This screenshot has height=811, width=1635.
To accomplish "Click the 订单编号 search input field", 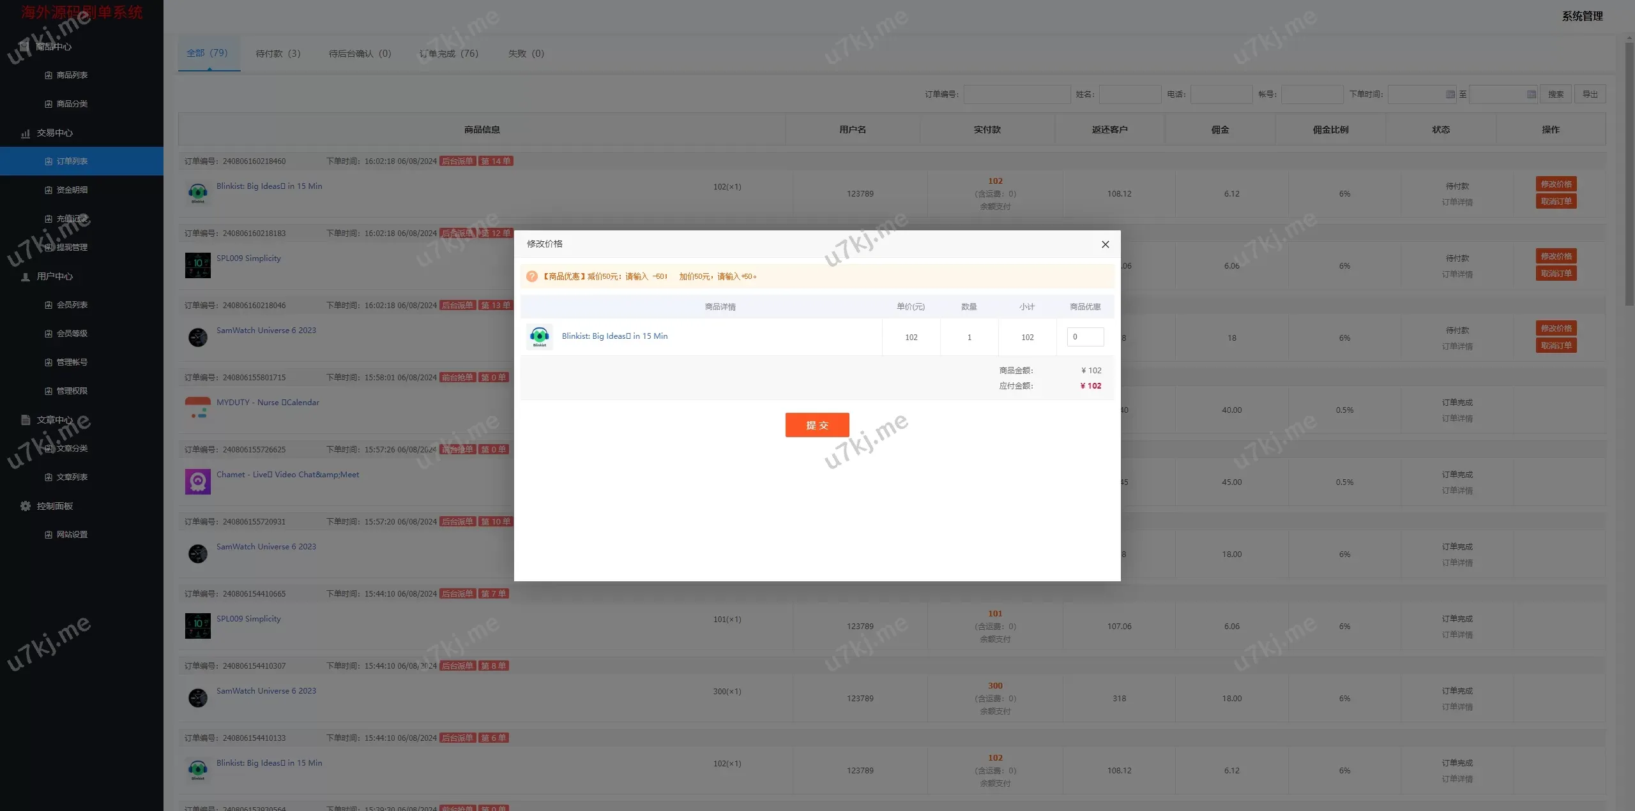I will point(1017,94).
